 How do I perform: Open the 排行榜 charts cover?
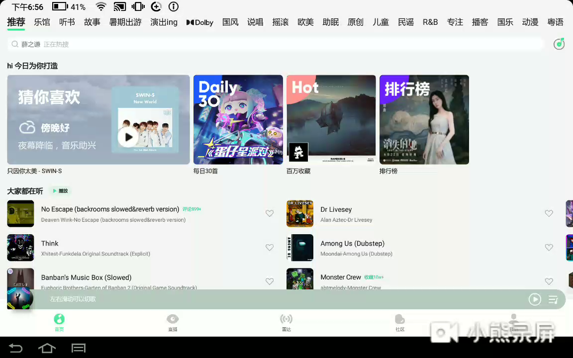tap(424, 119)
